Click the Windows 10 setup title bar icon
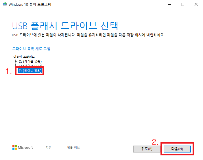This screenshot has width=203, height=160. (x=5, y=4)
